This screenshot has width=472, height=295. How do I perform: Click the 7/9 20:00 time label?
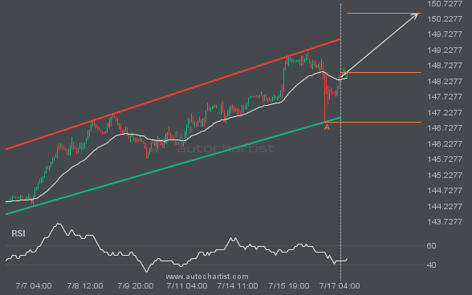pos(136,286)
